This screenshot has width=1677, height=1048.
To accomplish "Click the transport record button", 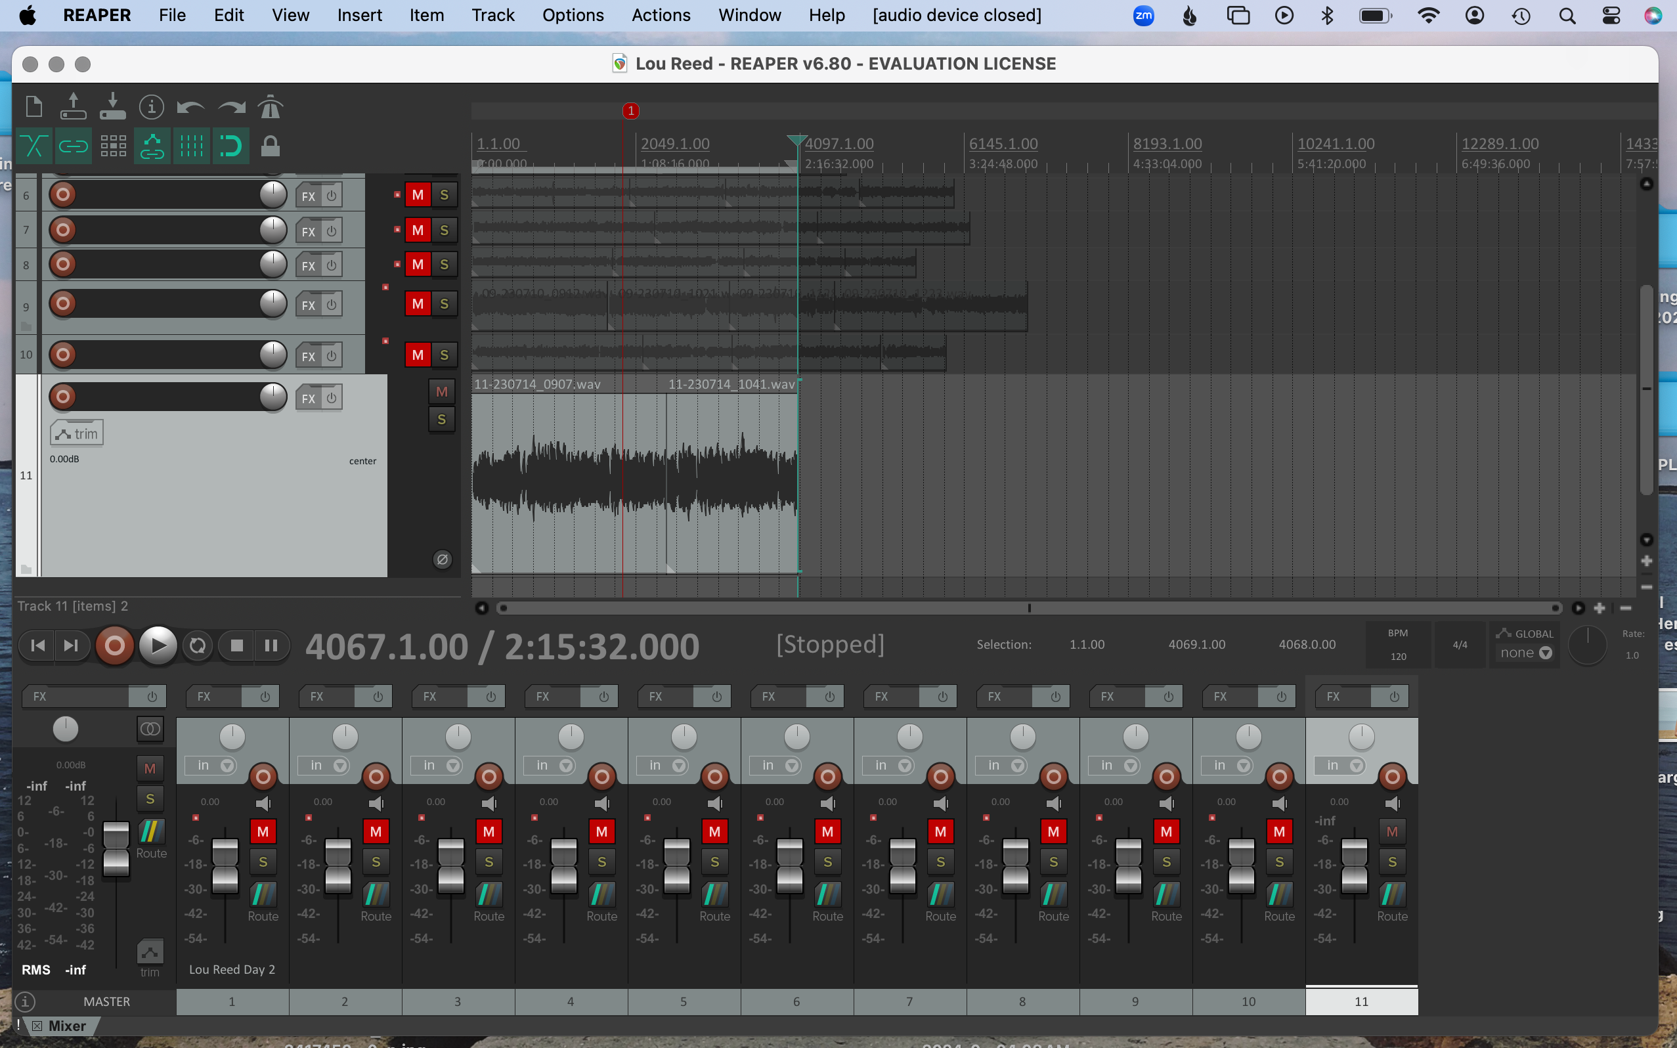I will 114,646.
